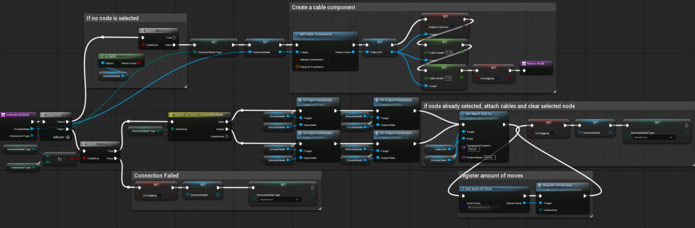Click the Actor Class input pin

click(464, 205)
